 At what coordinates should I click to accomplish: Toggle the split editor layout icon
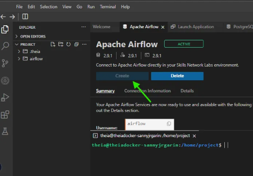[25, 17]
